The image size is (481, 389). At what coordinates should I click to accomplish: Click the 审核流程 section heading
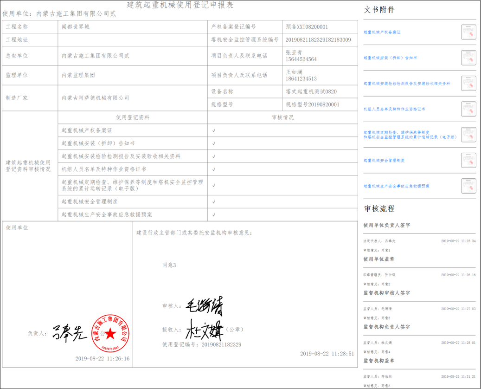click(x=379, y=209)
